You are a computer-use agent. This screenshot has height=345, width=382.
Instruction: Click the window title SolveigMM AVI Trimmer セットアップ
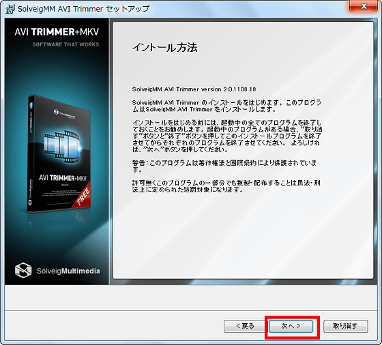tap(83, 9)
